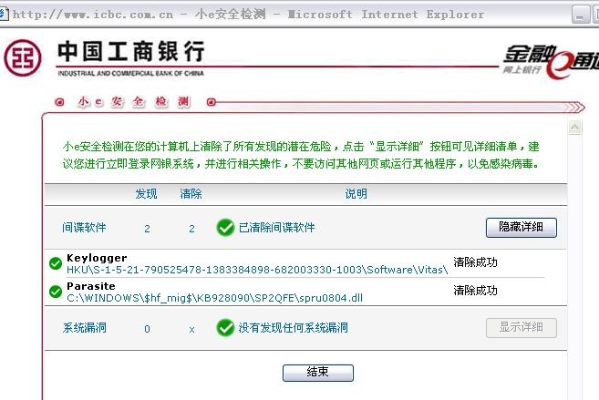599x400 pixels.
Task: Click 清除成功 status for Parasite
Action: pos(475,291)
